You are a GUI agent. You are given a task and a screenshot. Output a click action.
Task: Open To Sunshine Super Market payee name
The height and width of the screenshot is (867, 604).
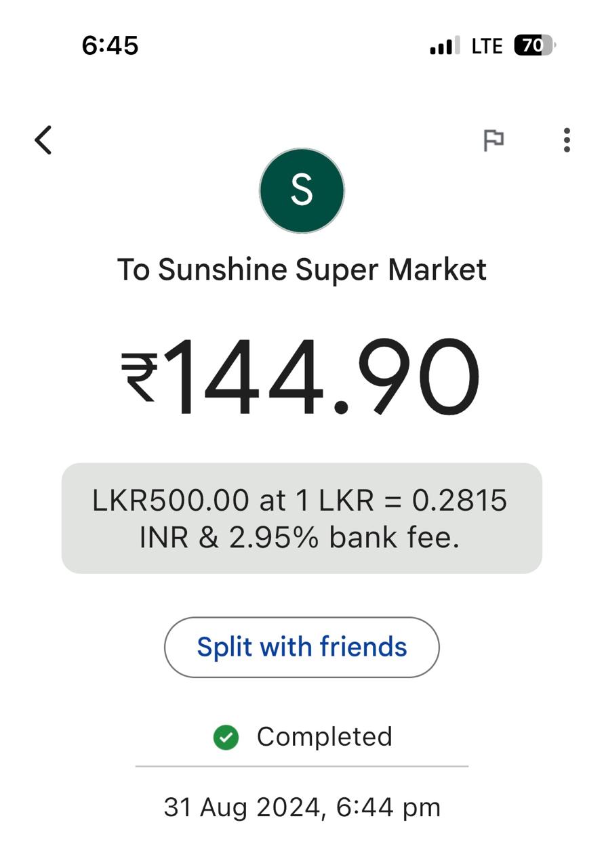click(x=302, y=270)
